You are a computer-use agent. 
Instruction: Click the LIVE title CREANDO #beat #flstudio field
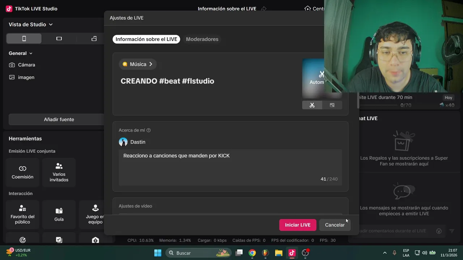click(x=167, y=81)
